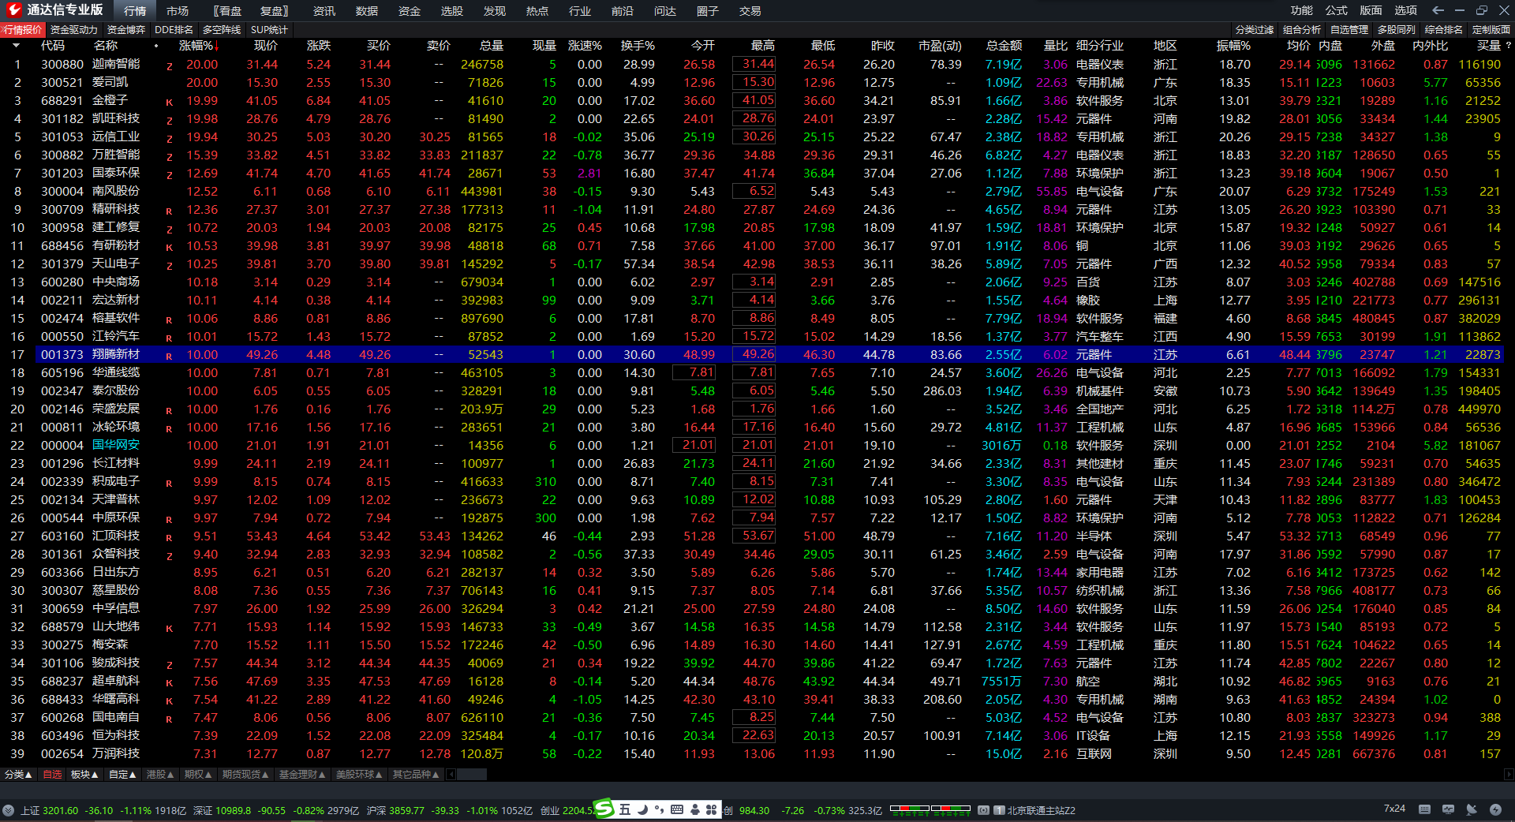Open the 数据 menu

[367, 11]
